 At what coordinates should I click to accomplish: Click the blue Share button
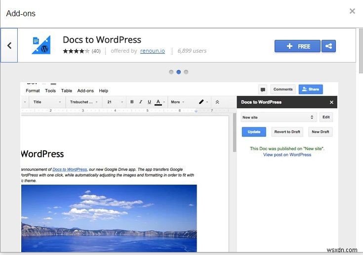click(x=311, y=89)
